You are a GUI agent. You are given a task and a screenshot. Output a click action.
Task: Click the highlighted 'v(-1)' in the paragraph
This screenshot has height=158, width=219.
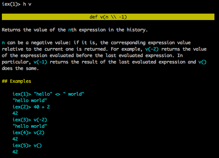(40, 62)
